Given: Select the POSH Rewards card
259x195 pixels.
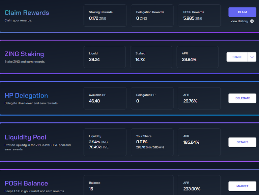Looking at the screenshot, I should click(199, 16).
